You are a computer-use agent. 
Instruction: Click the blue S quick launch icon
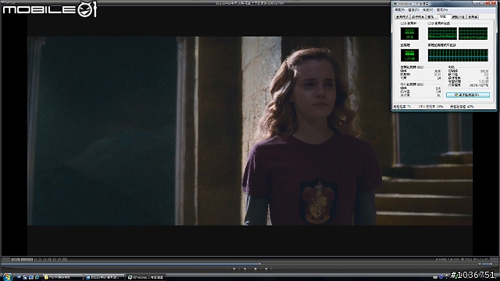coord(25,278)
